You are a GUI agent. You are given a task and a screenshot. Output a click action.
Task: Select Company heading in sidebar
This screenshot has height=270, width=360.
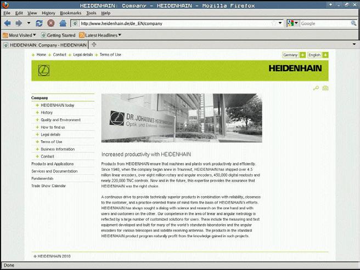pos(40,98)
